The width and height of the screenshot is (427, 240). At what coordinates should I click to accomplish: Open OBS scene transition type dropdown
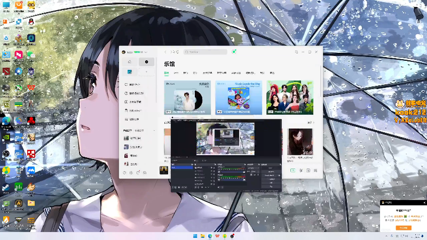254,168
